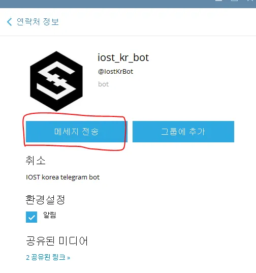Click the 취소 section heading
The width and height of the screenshot is (256, 273).
(36, 160)
